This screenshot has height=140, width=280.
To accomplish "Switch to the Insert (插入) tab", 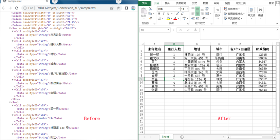I will point(168,3).
